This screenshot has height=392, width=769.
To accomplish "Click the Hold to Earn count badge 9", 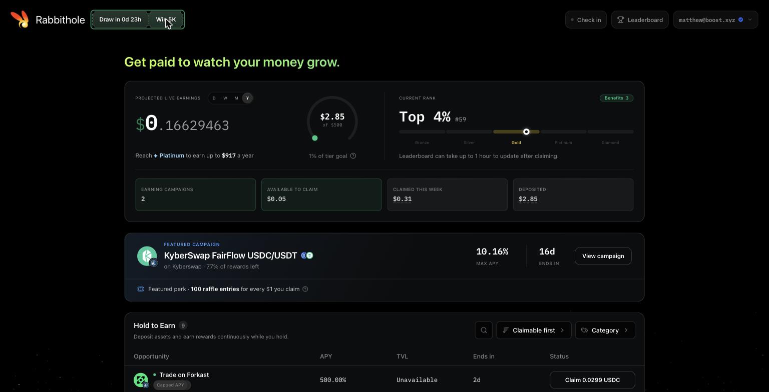I will (x=183, y=325).
